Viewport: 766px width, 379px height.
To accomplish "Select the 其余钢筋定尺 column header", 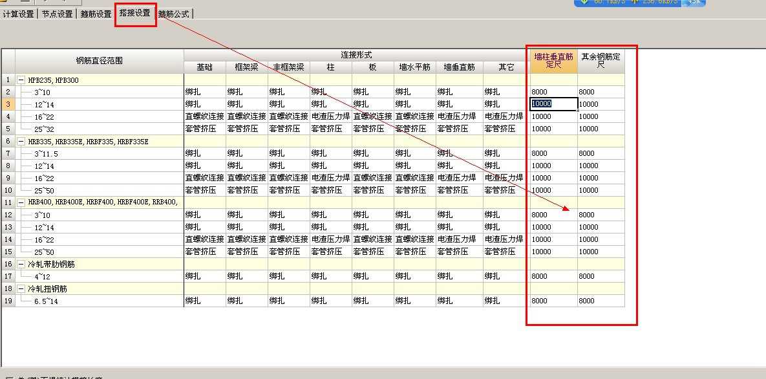I will tap(601, 61).
